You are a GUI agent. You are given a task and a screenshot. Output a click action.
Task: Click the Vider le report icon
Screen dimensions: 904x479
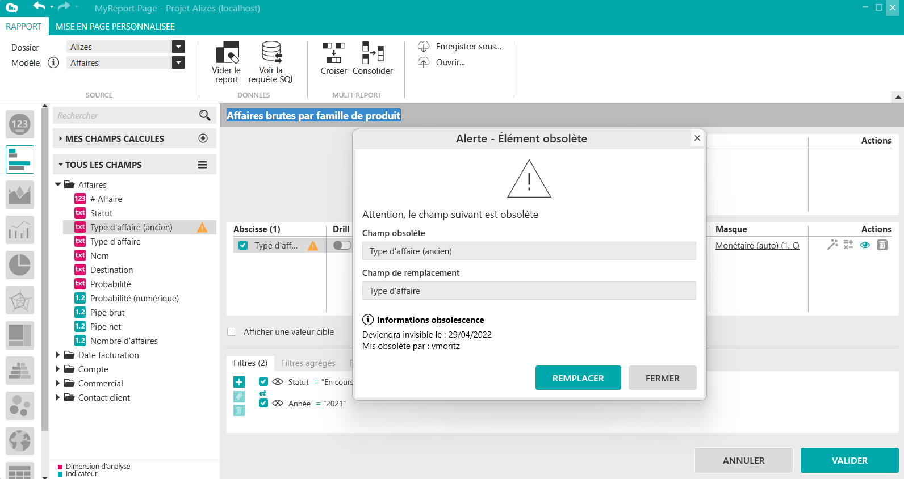click(227, 53)
